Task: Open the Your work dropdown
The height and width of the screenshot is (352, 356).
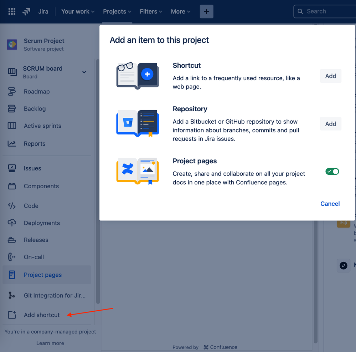Action: point(78,11)
